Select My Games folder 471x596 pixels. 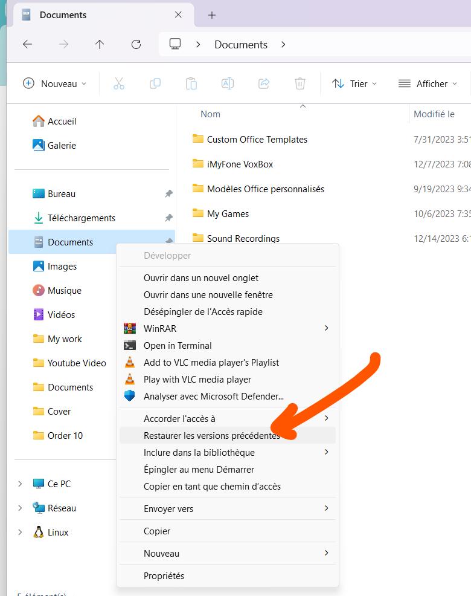220,213
